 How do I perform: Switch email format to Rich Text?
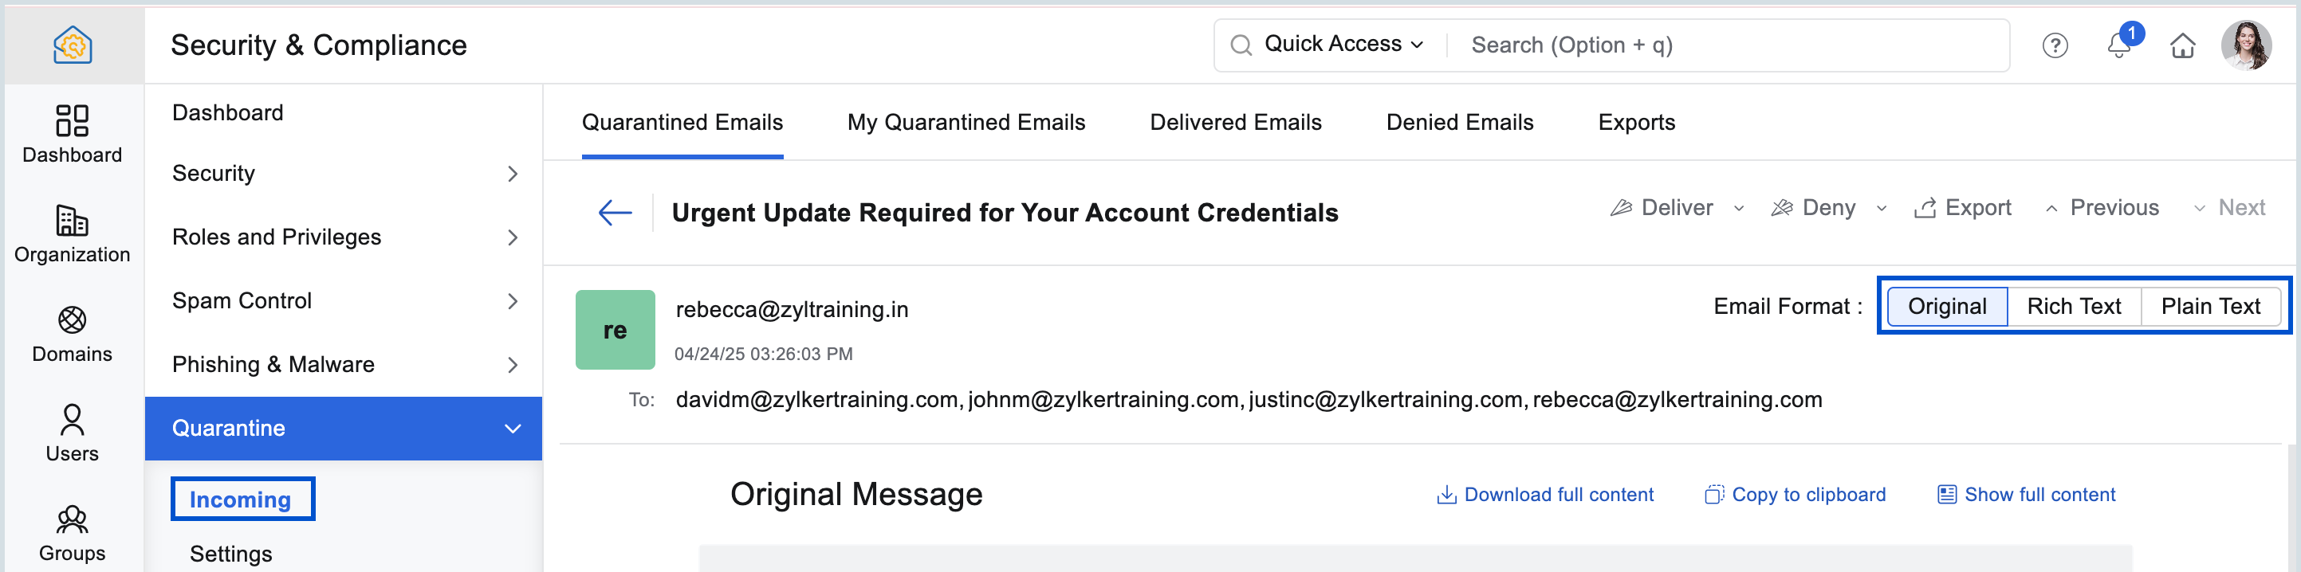pyautogui.click(x=2073, y=306)
